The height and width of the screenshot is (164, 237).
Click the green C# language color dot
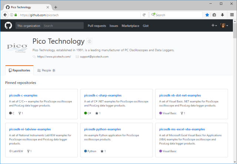point(86,113)
